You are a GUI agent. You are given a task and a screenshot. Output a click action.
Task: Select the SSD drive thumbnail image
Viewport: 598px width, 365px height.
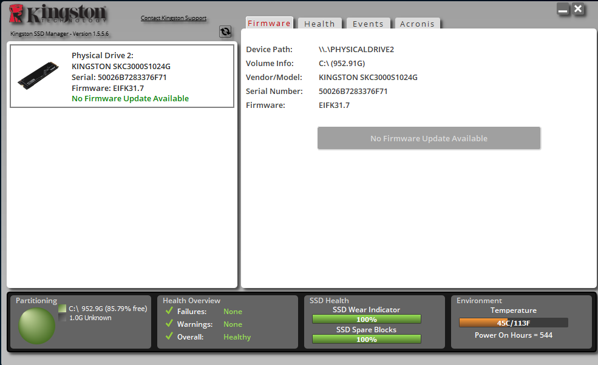(38, 75)
